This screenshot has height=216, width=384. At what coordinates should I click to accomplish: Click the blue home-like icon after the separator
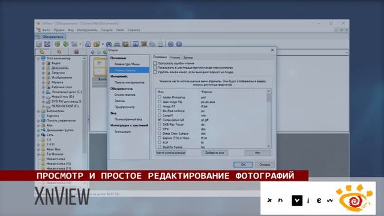tap(88, 44)
